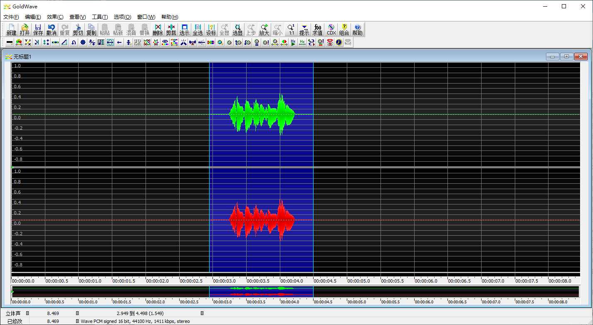Click the 立体声 stereo status text
This screenshot has height=325, width=593.
pyautogui.click(x=13, y=313)
